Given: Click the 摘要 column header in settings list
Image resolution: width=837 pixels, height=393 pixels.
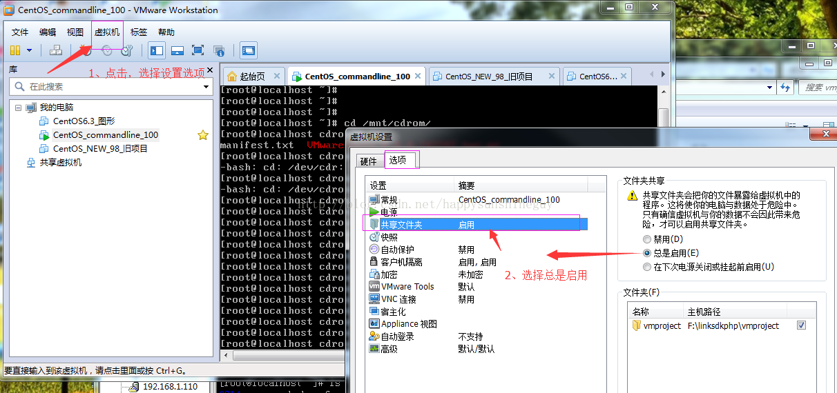Looking at the screenshot, I should point(522,185).
